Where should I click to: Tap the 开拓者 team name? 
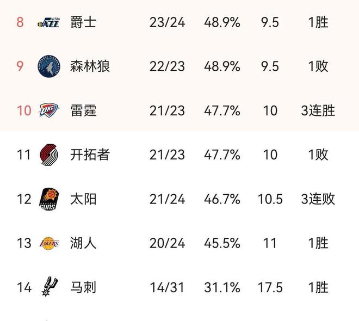point(90,155)
